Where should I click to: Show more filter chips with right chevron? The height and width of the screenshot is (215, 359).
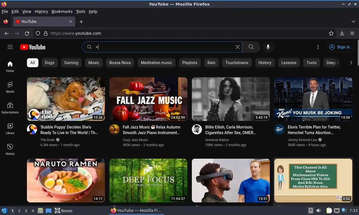click(351, 63)
